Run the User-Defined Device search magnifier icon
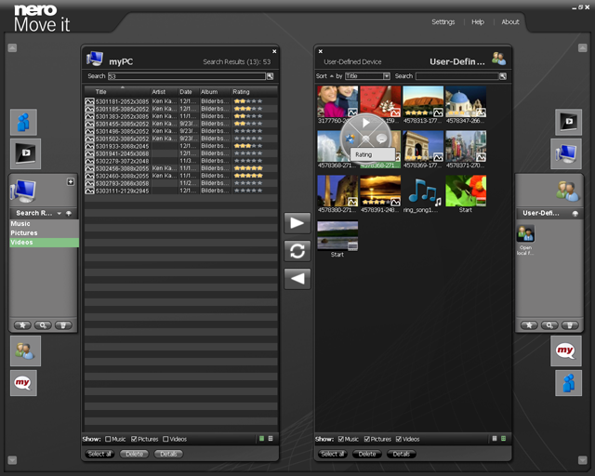595x476 pixels. pyautogui.click(x=503, y=76)
